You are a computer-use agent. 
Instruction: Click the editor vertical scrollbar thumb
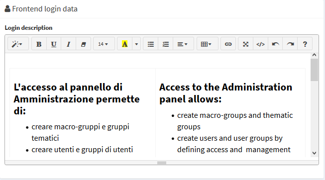click(x=314, y=70)
